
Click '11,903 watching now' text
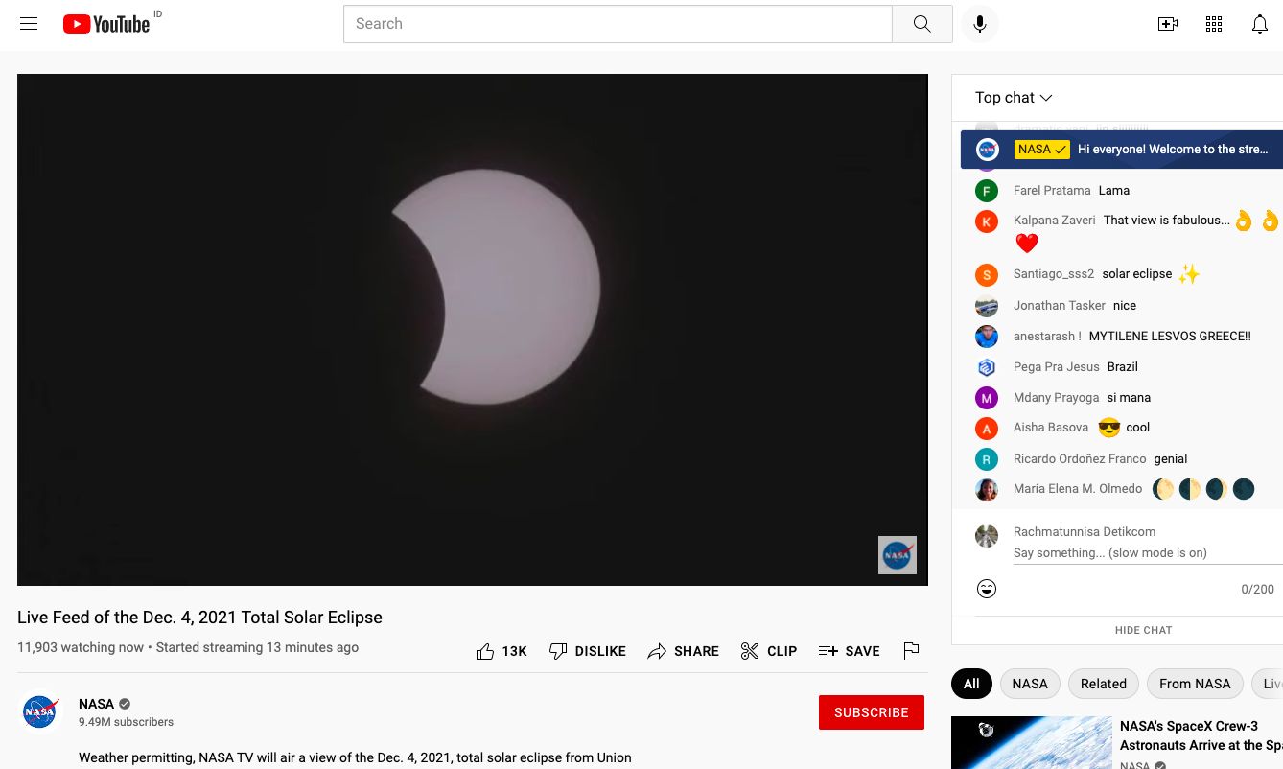81,647
